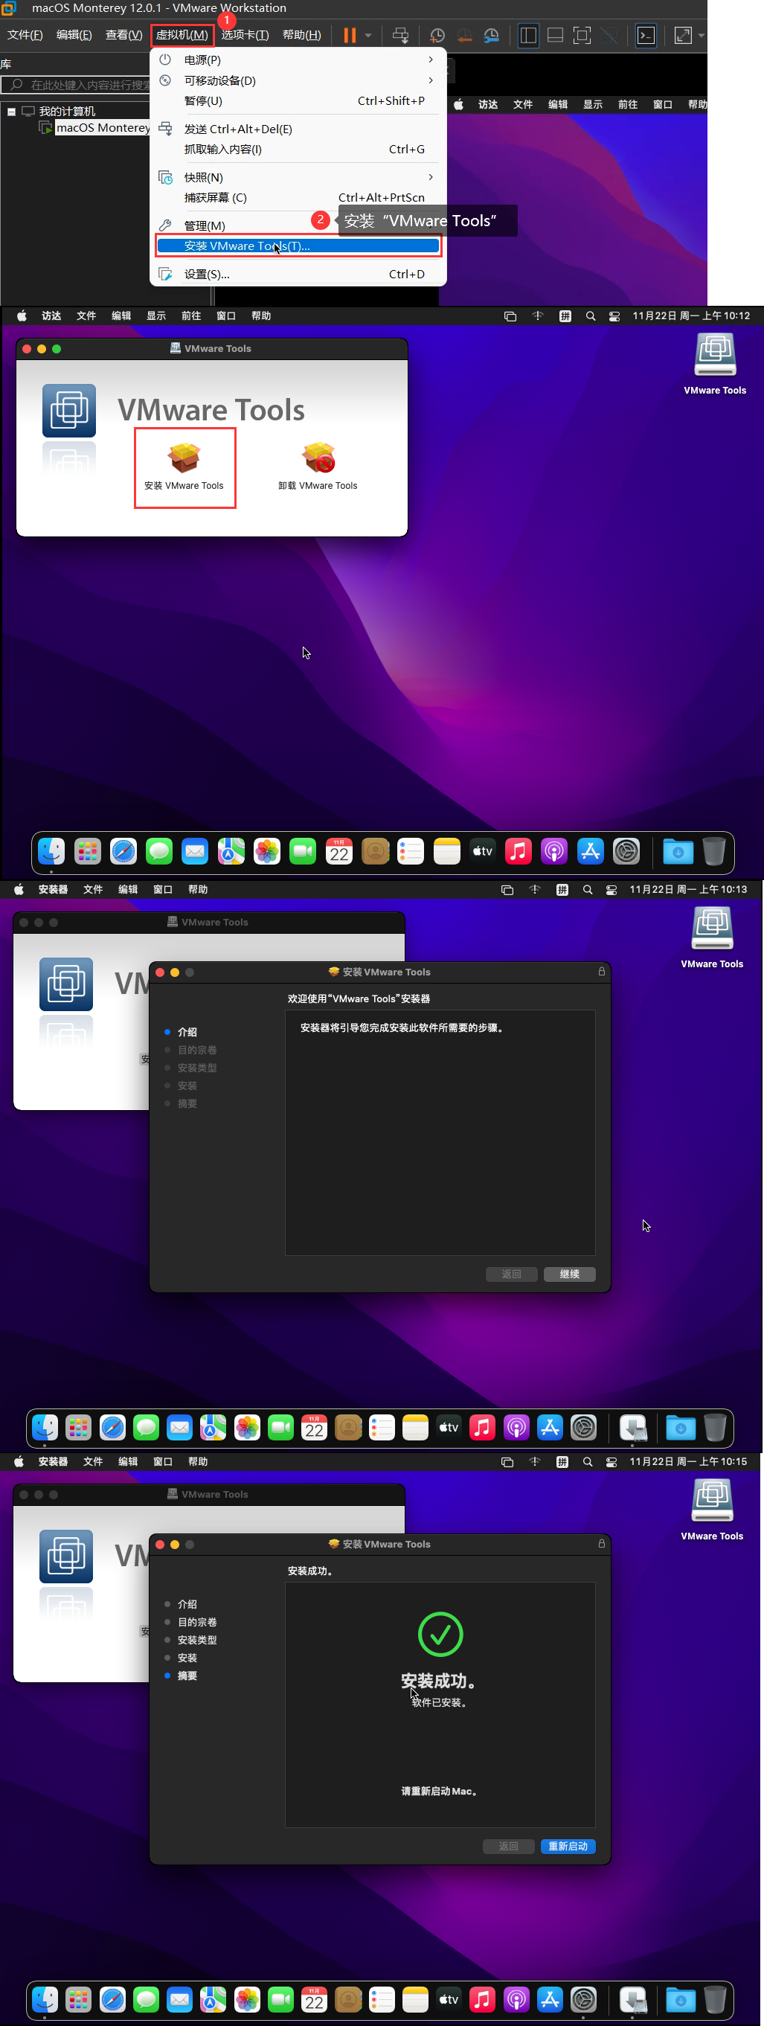Open the 查看(V) menu in VMware Workstation
The image size is (764, 2026).
[123, 35]
